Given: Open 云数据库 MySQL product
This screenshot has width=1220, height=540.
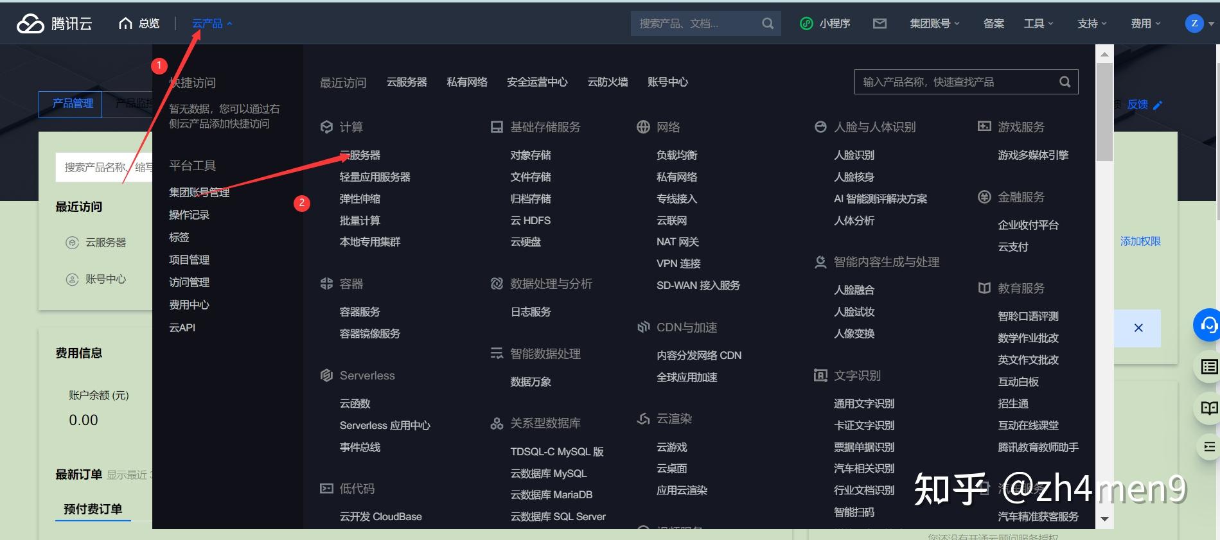Looking at the screenshot, I should pyautogui.click(x=549, y=474).
